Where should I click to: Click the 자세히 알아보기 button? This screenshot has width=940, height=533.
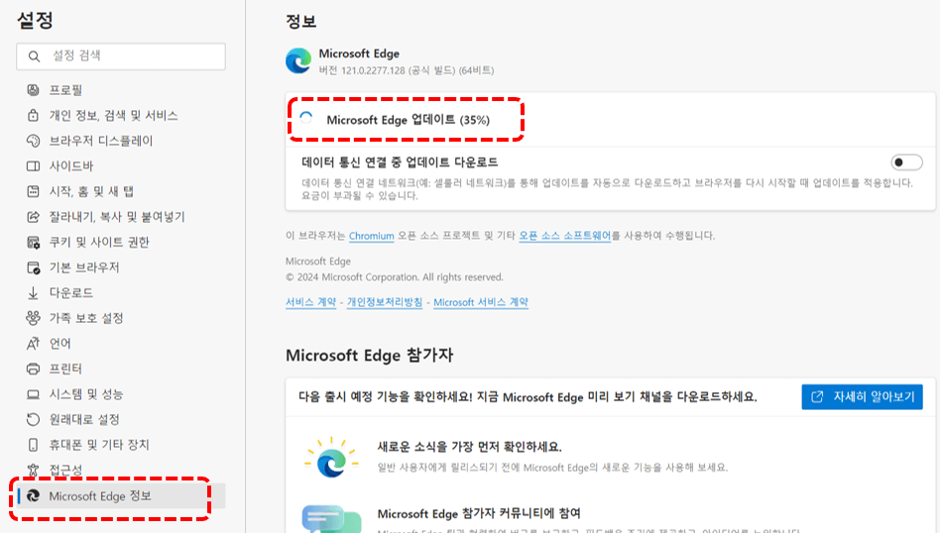coord(862,396)
